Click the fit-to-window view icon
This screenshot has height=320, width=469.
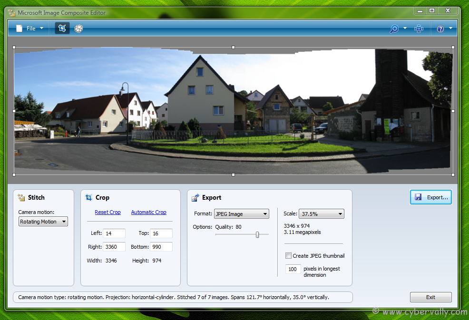click(419, 29)
